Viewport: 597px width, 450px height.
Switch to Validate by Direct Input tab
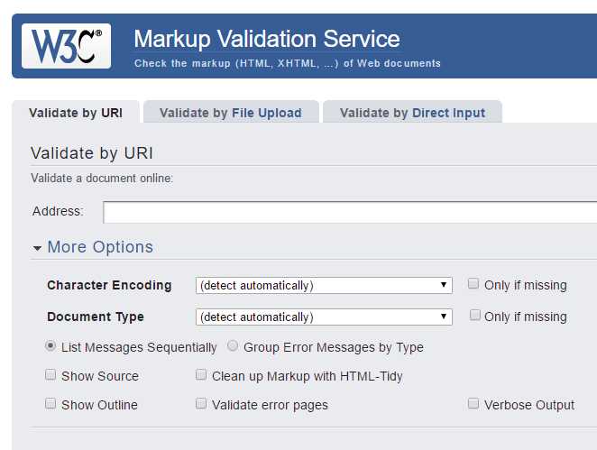pyautogui.click(x=412, y=113)
